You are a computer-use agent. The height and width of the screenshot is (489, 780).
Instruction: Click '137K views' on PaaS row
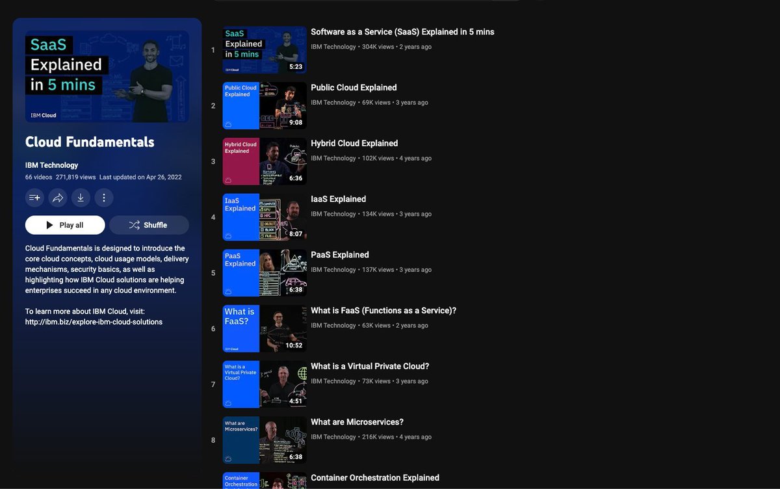coord(378,270)
